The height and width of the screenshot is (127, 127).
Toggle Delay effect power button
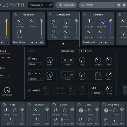(79, 105)
